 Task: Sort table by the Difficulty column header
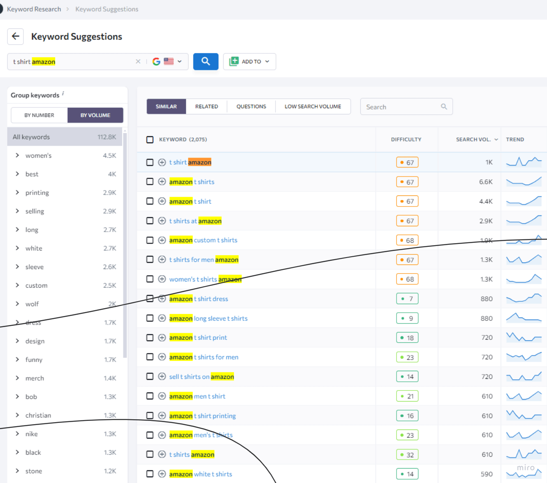pyautogui.click(x=406, y=139)
